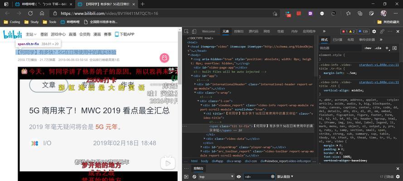The image size is (403, 181).
Task: Open the 内存 memory tab
Action: [x=294, y=31]
